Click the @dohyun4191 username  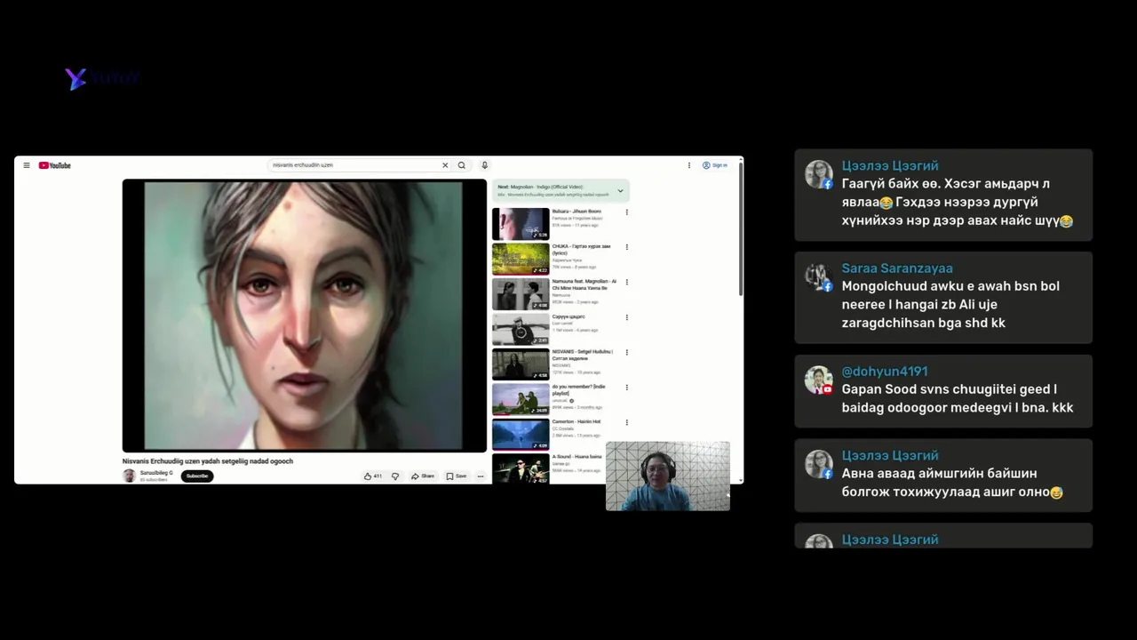885,372
